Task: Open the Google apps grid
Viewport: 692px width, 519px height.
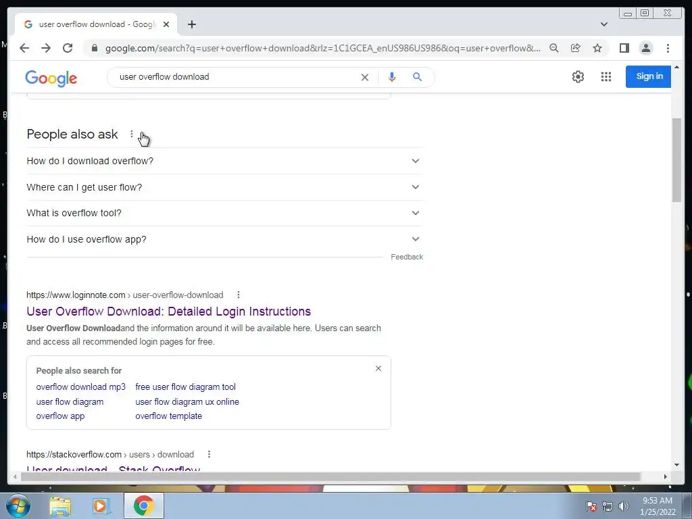Action: [x=606, y=77]
